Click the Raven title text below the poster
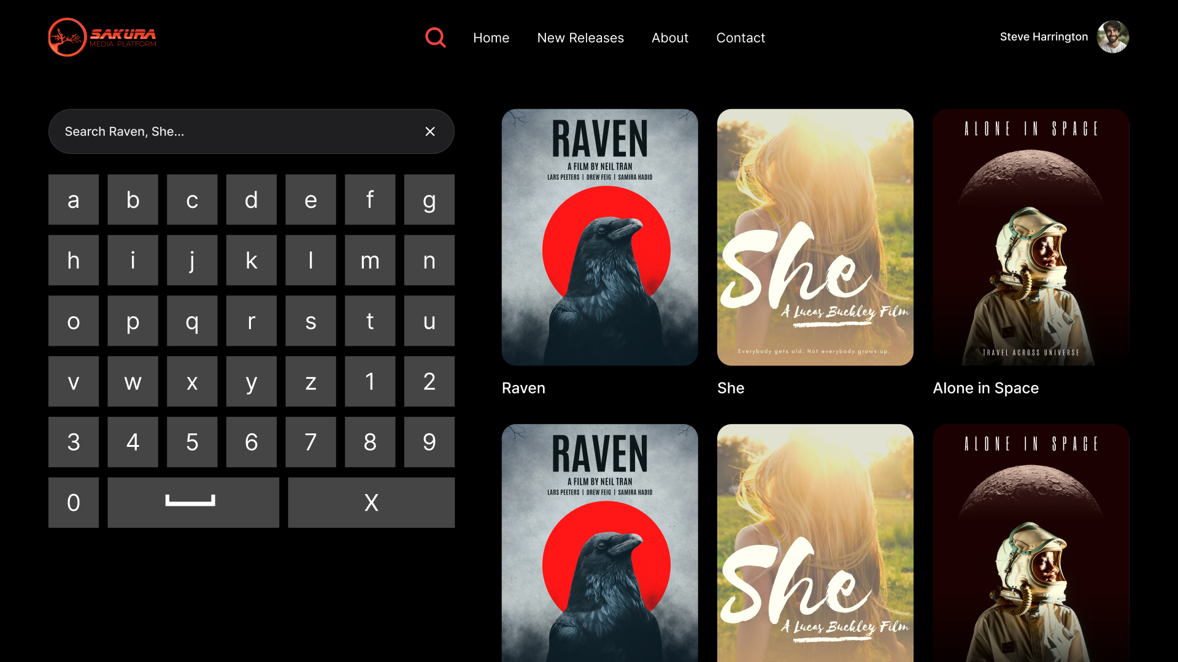 [523, 388]
